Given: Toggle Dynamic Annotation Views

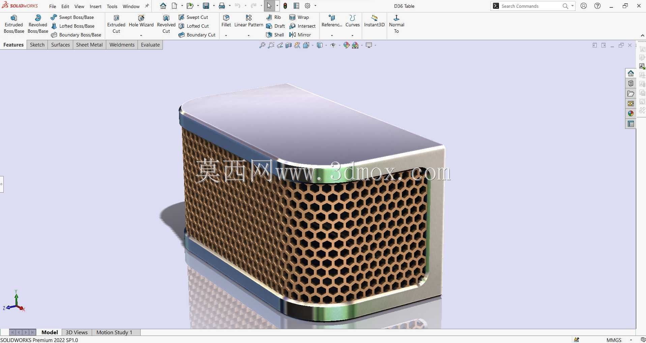Looking at the screenshot, I should [x=297, y=45].
